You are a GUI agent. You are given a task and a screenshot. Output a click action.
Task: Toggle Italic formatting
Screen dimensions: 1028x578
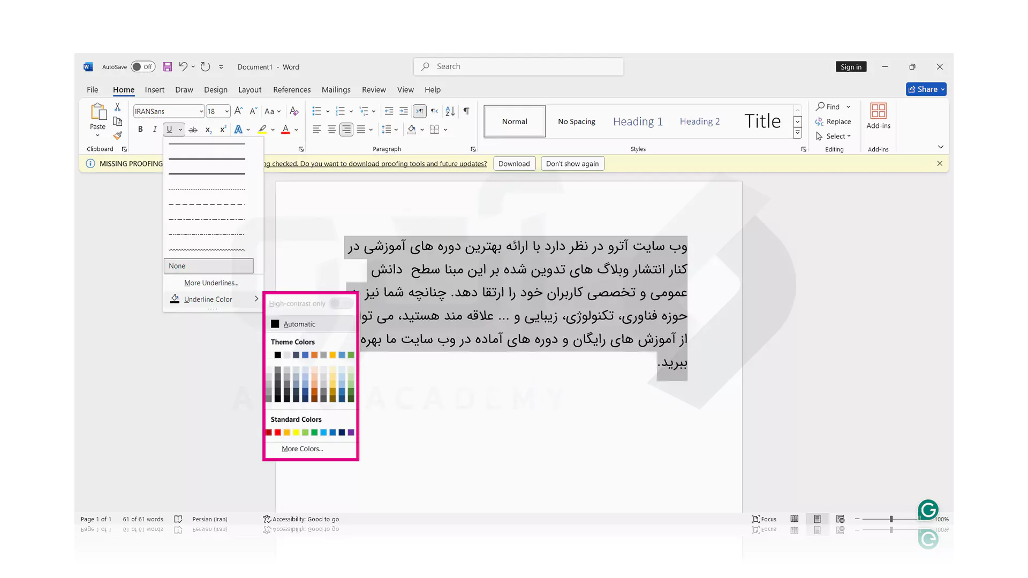(x=155, y=130)
